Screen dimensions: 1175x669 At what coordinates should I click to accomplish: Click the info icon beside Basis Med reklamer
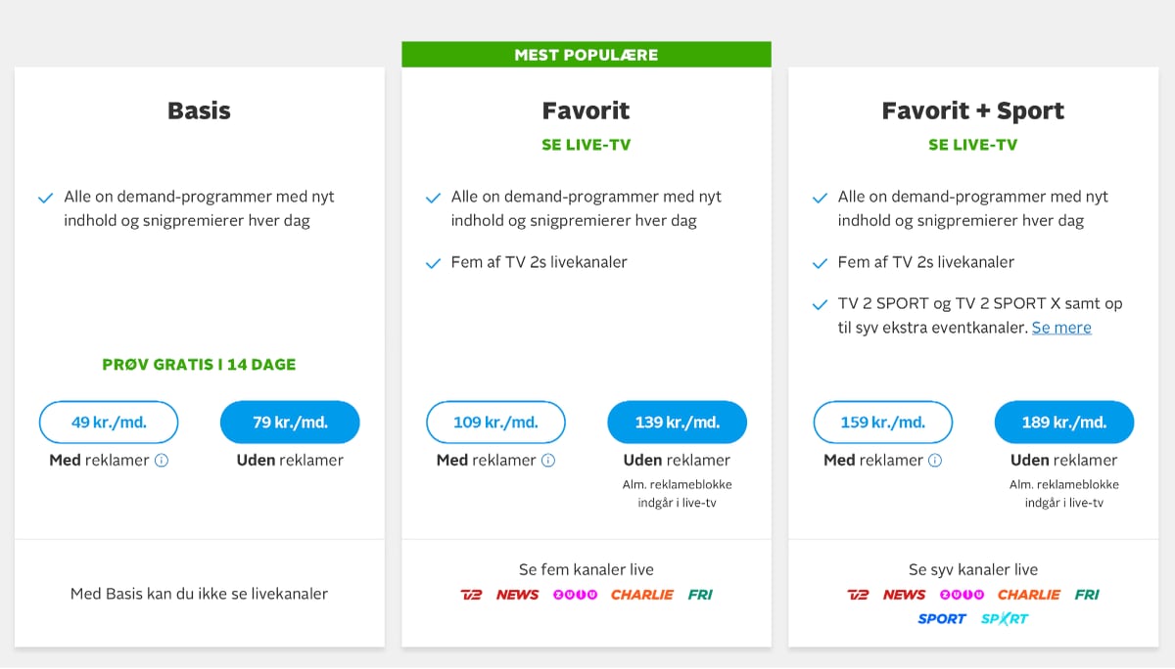pyautogui.click(x=162, y=461)
